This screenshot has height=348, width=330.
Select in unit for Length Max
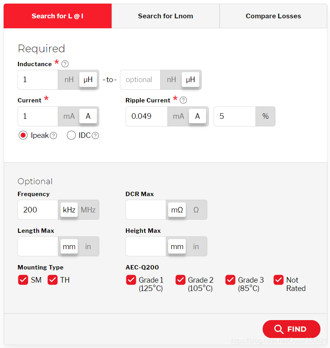(88, 246)
